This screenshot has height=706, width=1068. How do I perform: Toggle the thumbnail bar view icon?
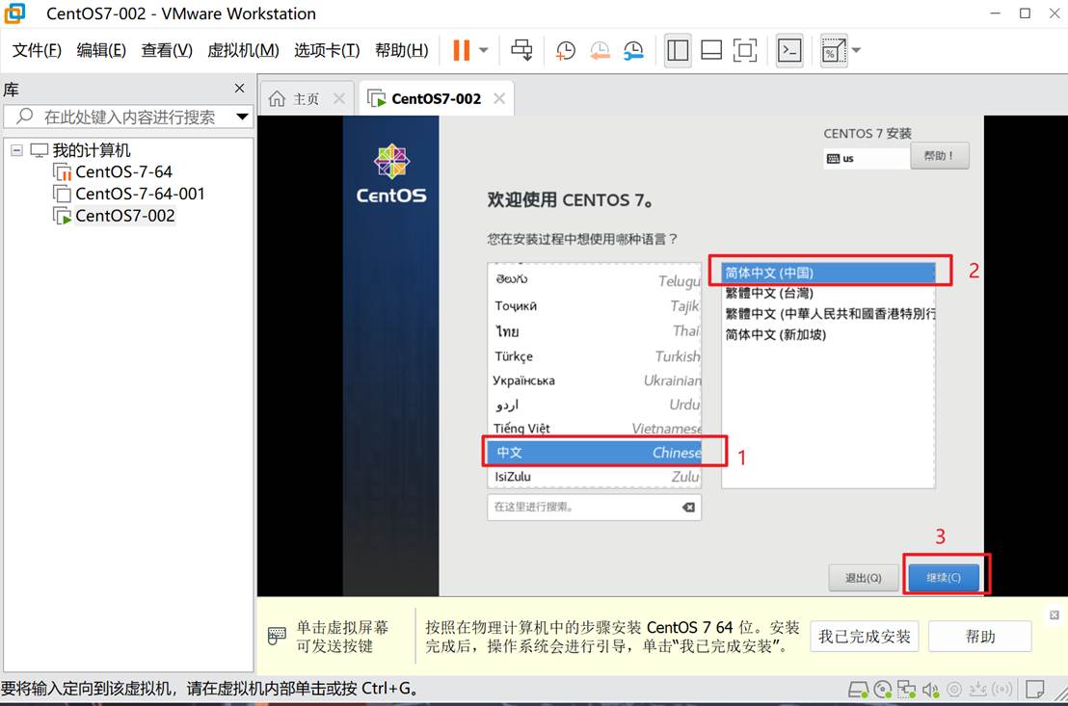click(x=711, y=50)
